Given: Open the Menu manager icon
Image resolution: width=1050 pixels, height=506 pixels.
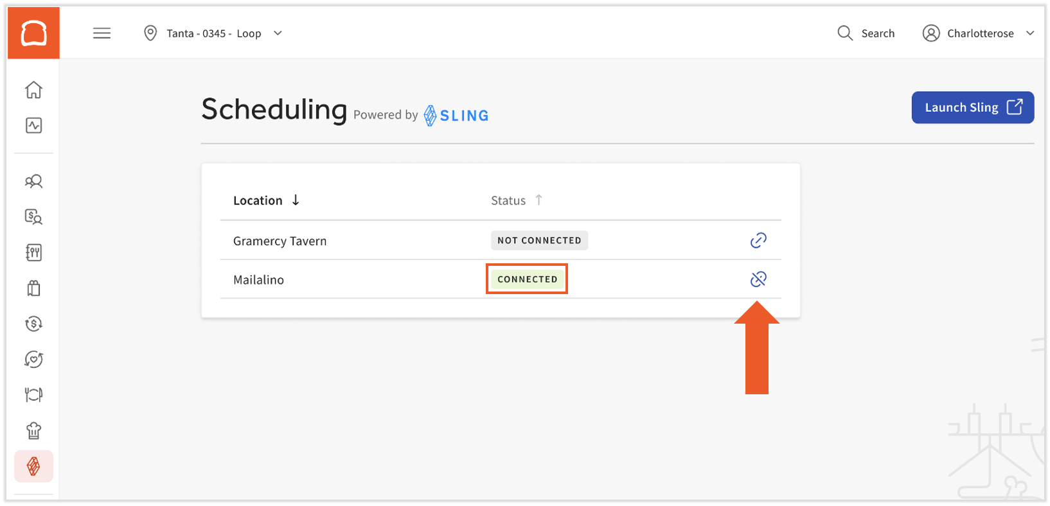Looking at the screenshot, I should [33, 252].
